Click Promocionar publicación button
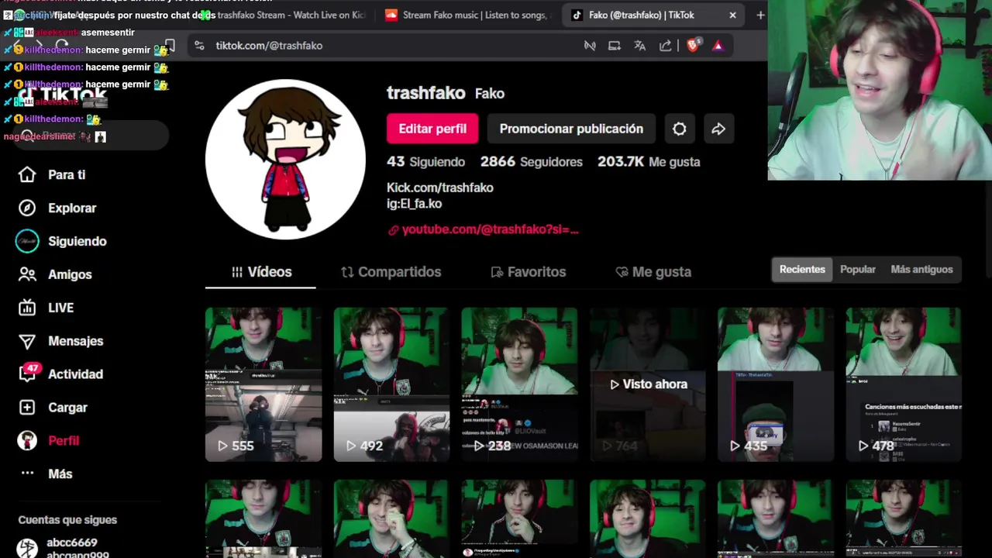Viewport: 992px width, 558px height. (x=571, y=129)
